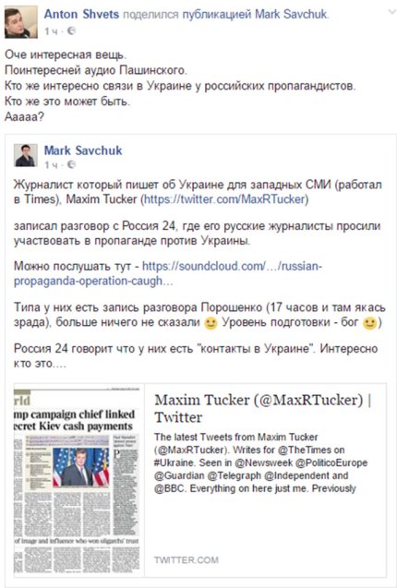Click the word публикацией in the share header
Image resolution: width=397 pixels, height=588 pixels.
[x=217, y=14]
